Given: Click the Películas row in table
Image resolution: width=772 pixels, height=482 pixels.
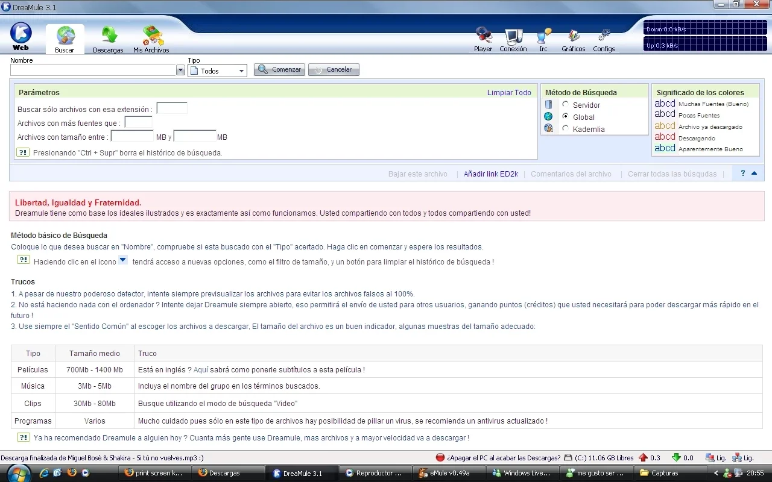Looking at the screenshot, I should (x=387, y=370).
